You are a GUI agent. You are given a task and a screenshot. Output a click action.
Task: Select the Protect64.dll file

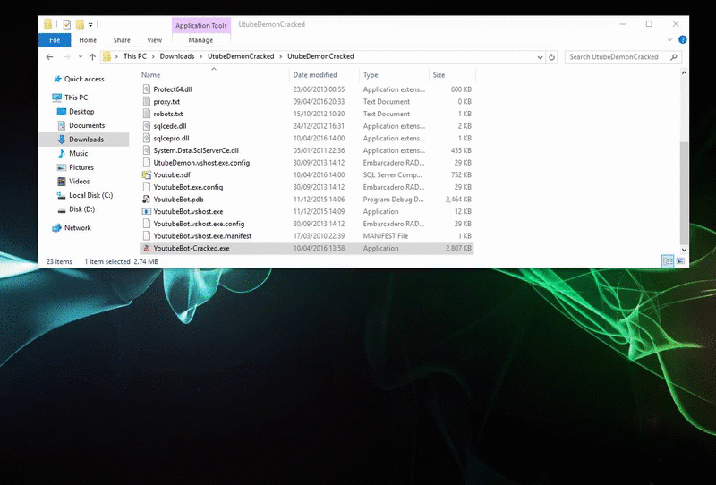click(x=306, y=89)
